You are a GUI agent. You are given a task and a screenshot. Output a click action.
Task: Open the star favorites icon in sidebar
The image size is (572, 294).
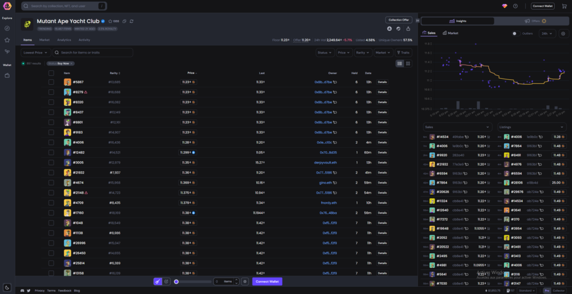click(7, 40)
